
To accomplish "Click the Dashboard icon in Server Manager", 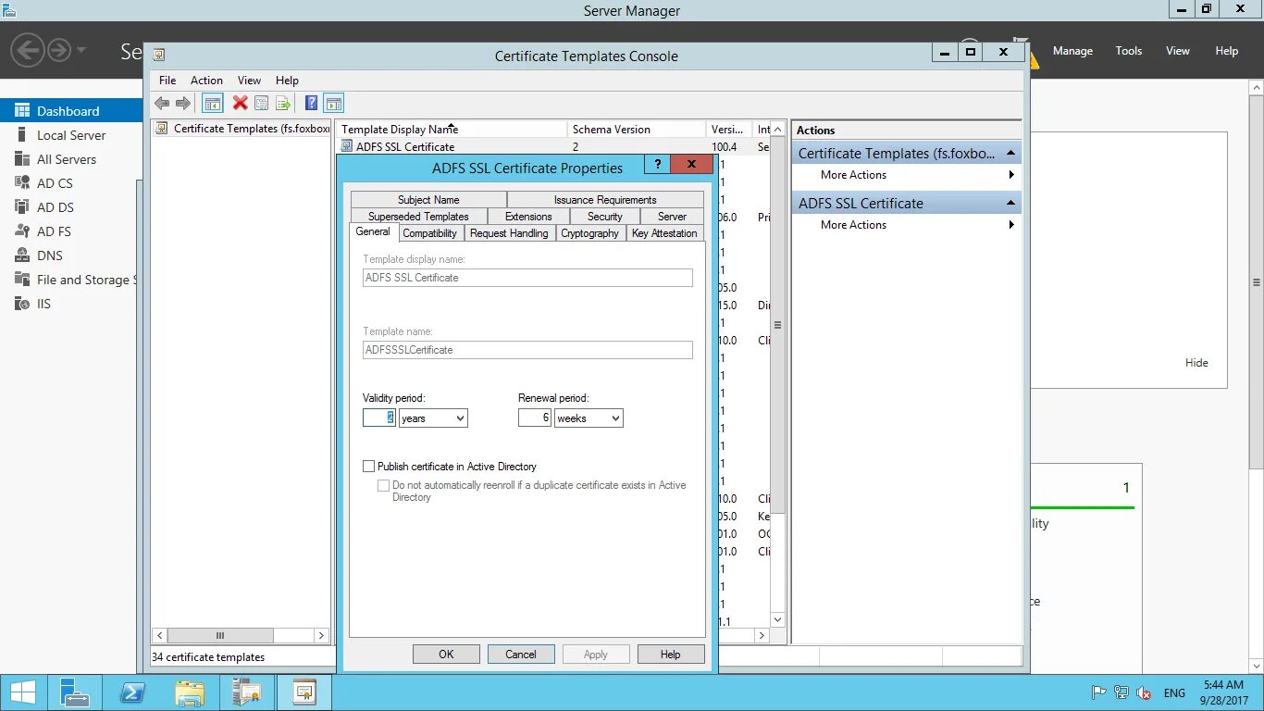I will click(22, 110).
